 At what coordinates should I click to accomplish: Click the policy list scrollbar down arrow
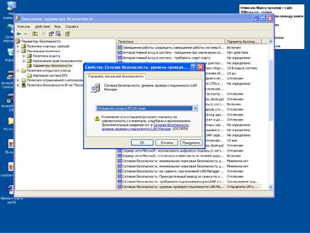[270, 187]
